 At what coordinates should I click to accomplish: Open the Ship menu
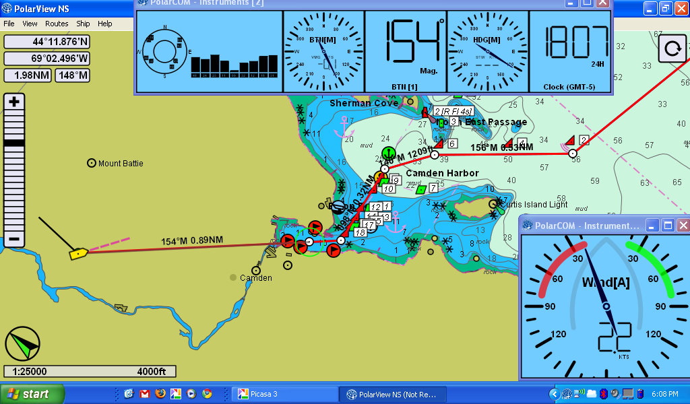pos(83,24)
